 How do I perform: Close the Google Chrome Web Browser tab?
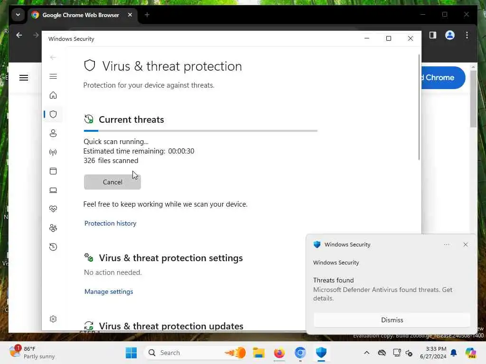pos(130,15)
